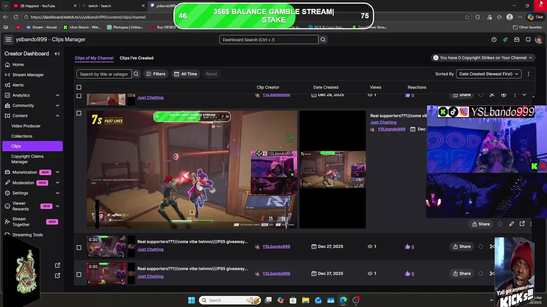The height and width of the screenshot is (307, 547).
Task: Check the Dec 28 clip row checkbox
Action: click(79, 96)
